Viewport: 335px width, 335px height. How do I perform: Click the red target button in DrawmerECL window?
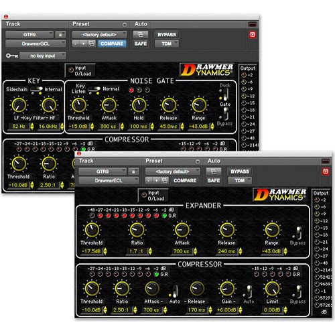pyautogui.click(x=326, y=172)
